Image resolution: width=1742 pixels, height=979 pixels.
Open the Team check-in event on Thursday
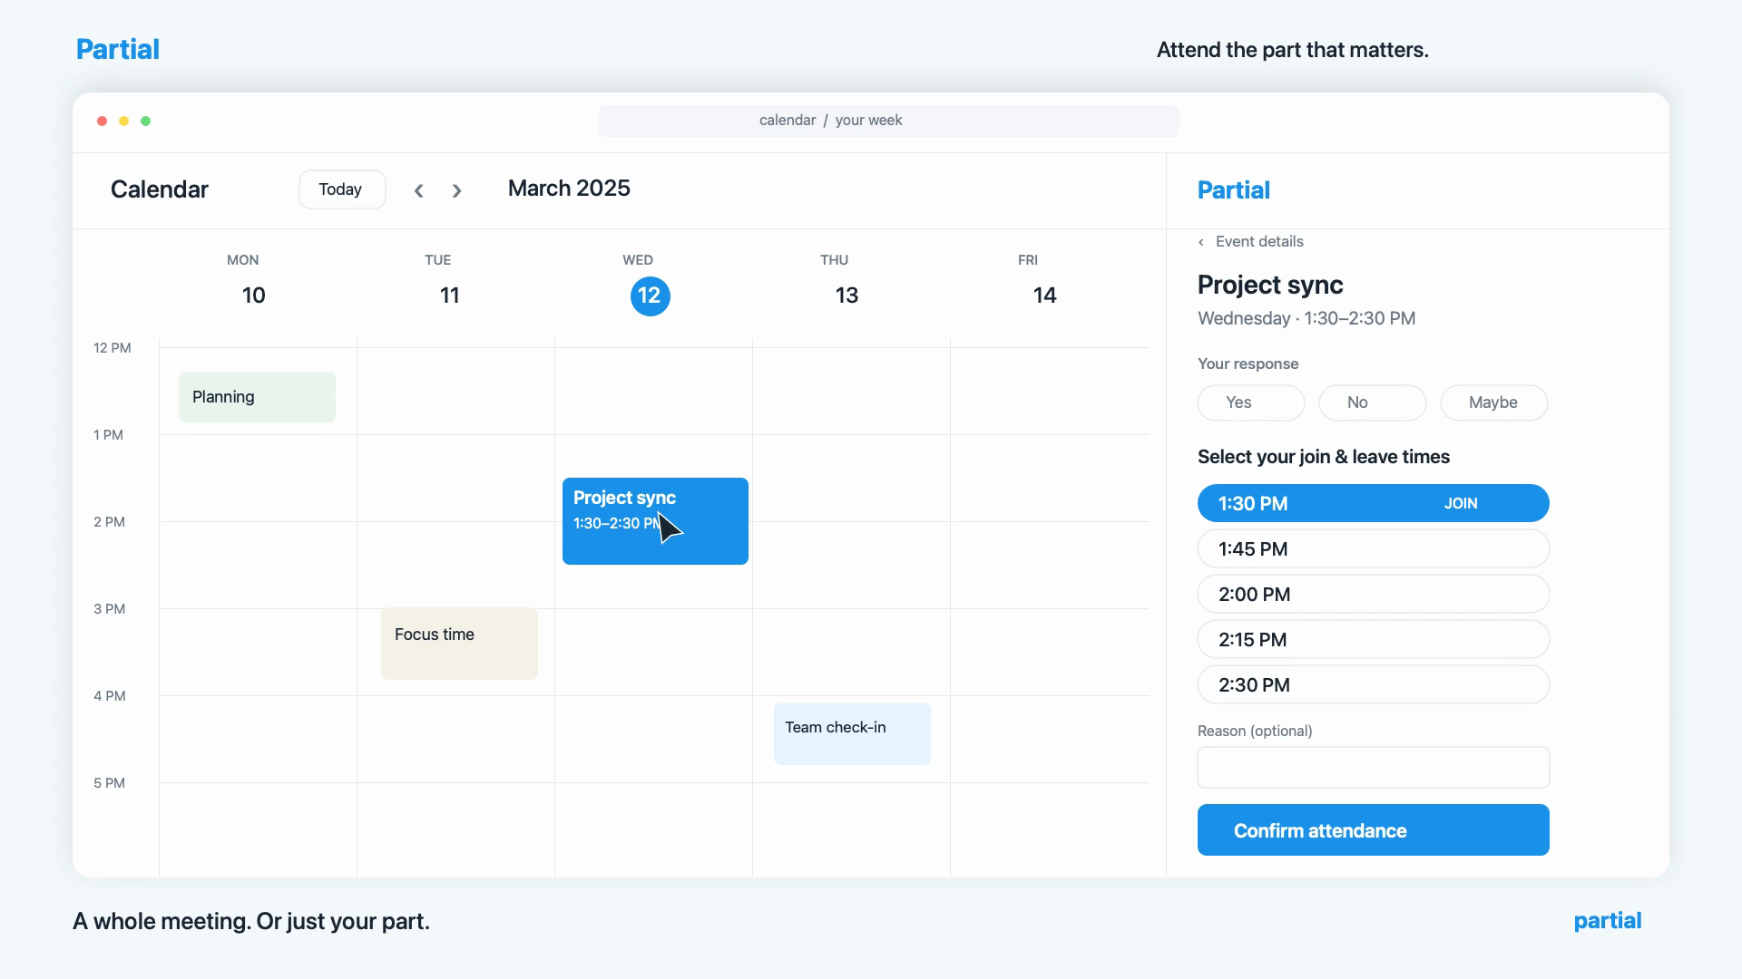(x=852, y=733)
